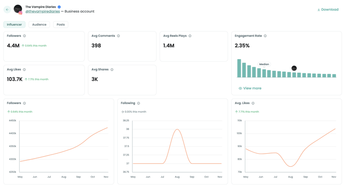Click View more under engagement chart
This screenshot has width=348, height=187.
(x=250, y=88)
